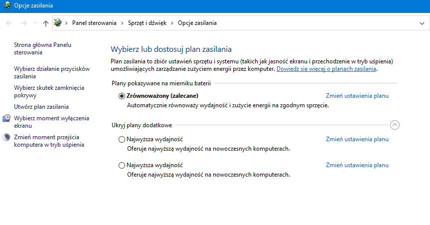Open Strona główna Panelu sterowania link
The height and width of the screenshot is (225, 430).
(42, 48)
